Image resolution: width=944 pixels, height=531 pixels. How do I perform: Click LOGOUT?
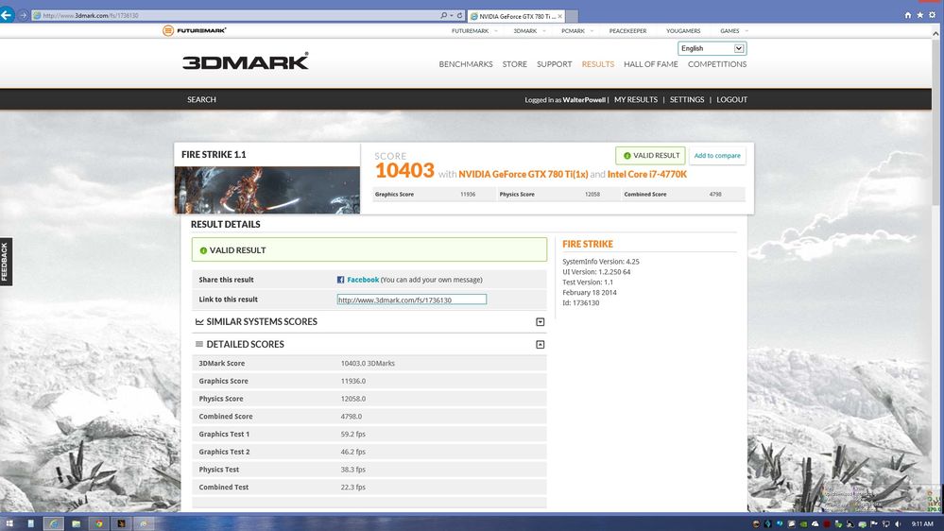click(732, 99)
